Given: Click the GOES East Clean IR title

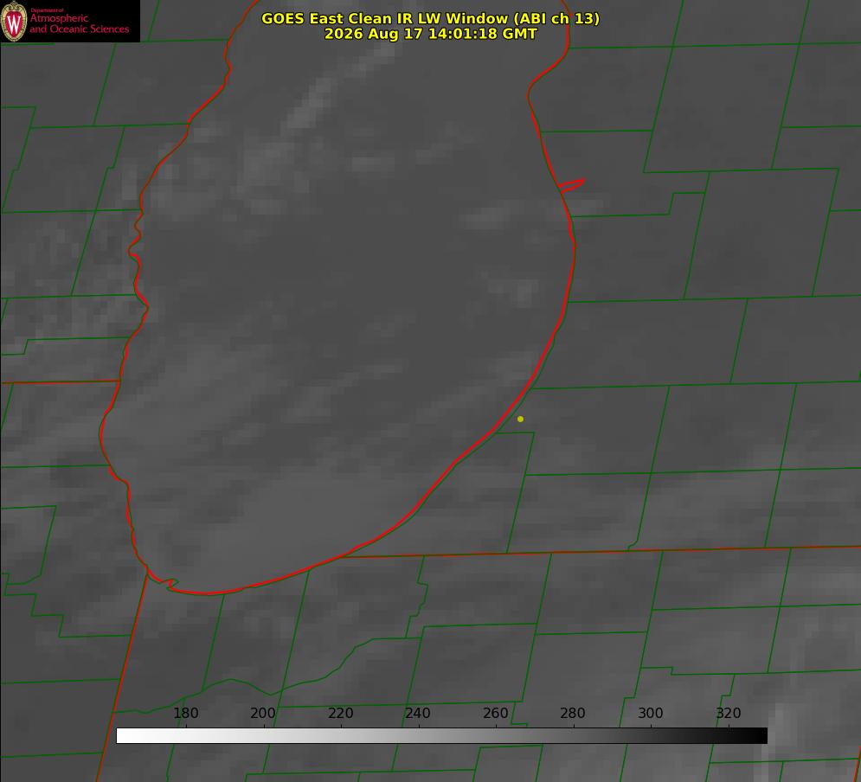Looking at the screenshot, I should (431, 18).
